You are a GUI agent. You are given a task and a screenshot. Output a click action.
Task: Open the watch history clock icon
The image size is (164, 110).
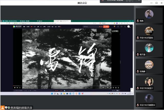(118, 27)
